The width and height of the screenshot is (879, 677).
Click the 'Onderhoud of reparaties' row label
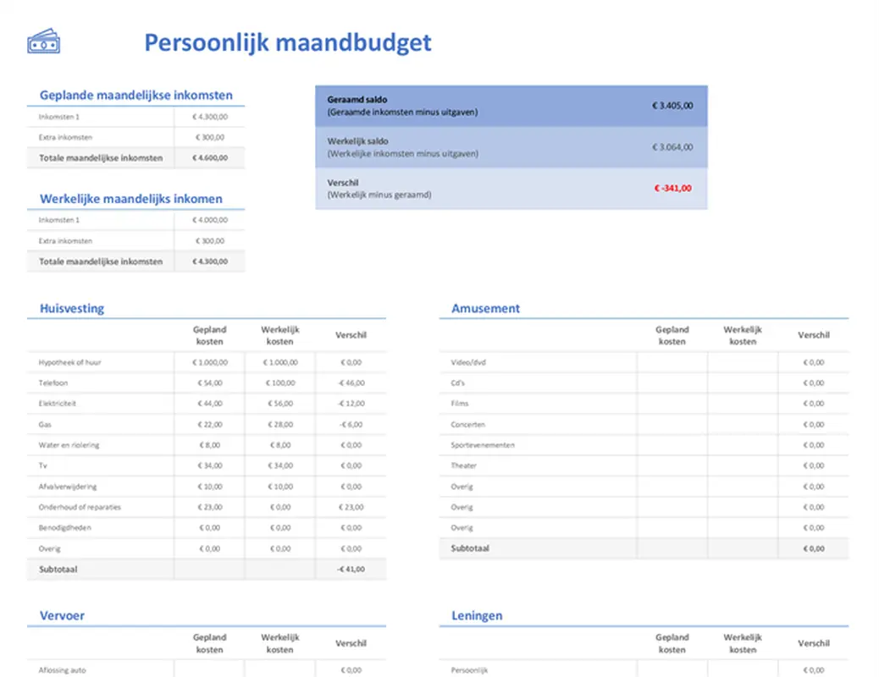80,507
